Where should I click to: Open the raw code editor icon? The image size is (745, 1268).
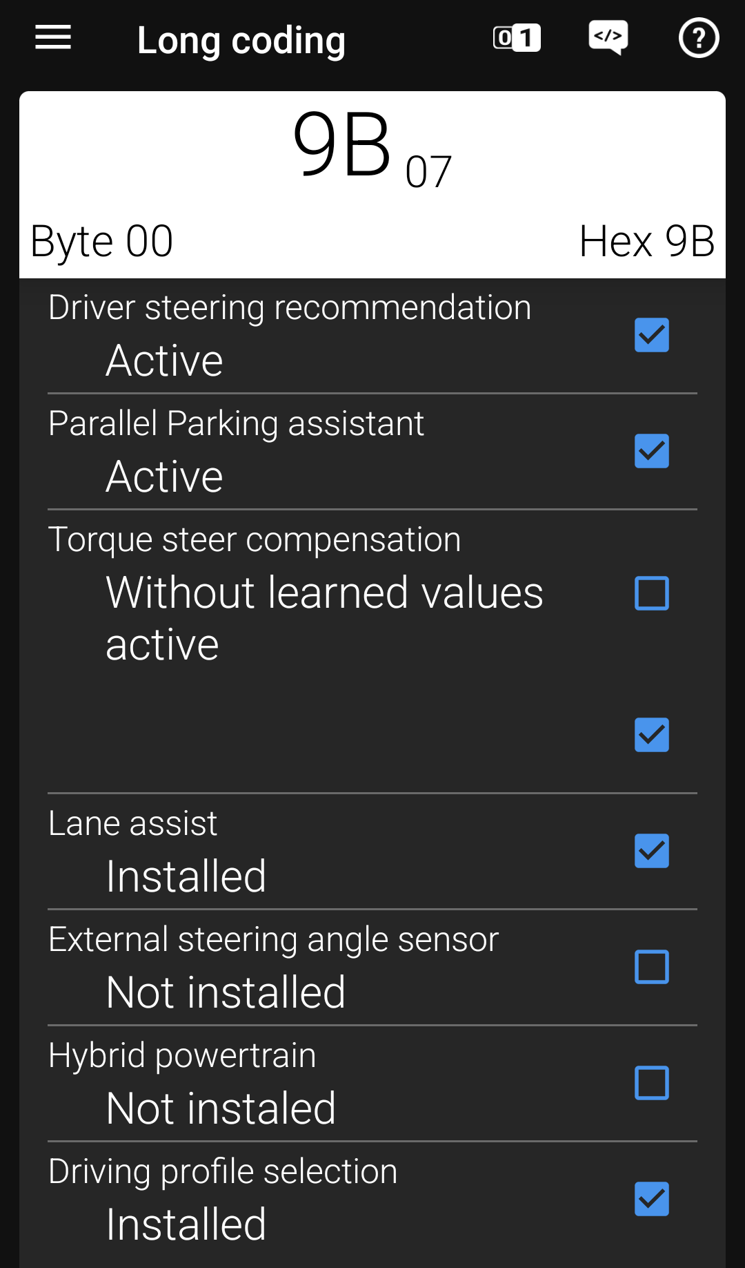608,38
